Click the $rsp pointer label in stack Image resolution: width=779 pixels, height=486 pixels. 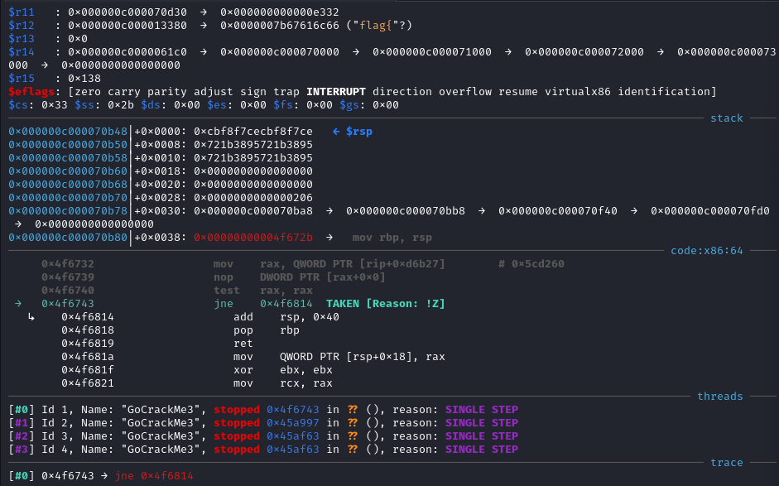[358, 132]
